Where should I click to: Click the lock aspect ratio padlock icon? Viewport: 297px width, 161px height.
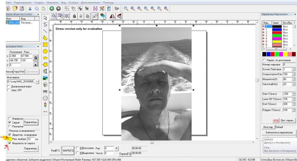coord(35,57)
